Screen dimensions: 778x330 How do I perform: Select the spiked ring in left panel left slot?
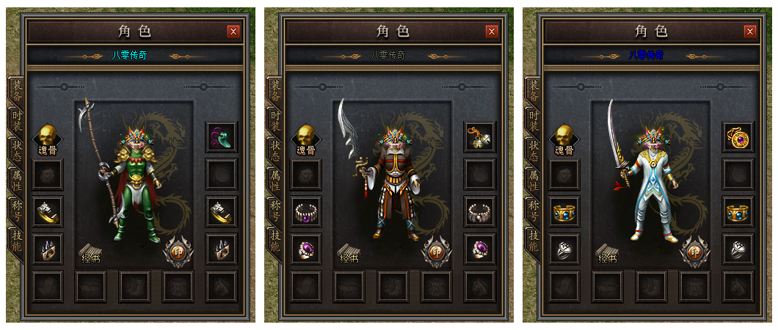(x=47, y=249)
